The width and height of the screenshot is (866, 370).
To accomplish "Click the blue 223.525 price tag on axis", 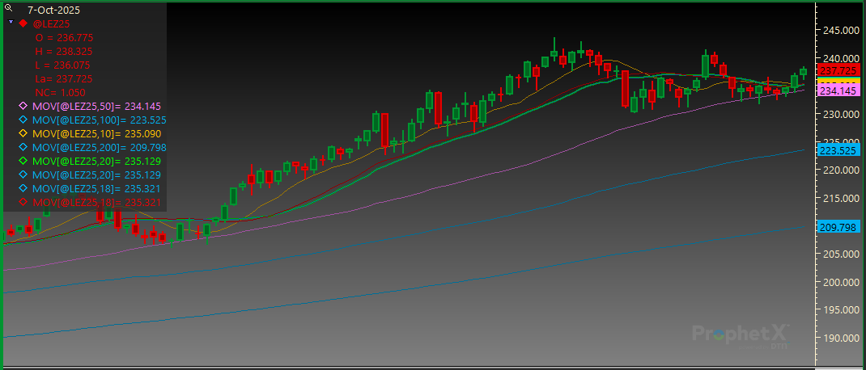I will [838, 151].
